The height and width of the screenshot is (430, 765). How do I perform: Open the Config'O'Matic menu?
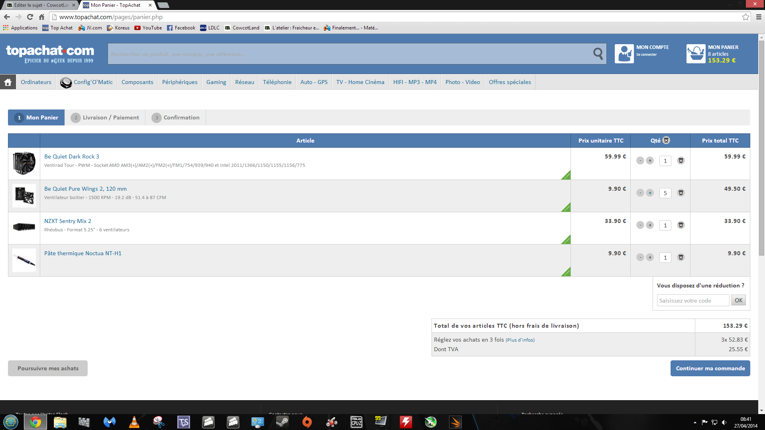pyautogui.click(x=86, y=82)
